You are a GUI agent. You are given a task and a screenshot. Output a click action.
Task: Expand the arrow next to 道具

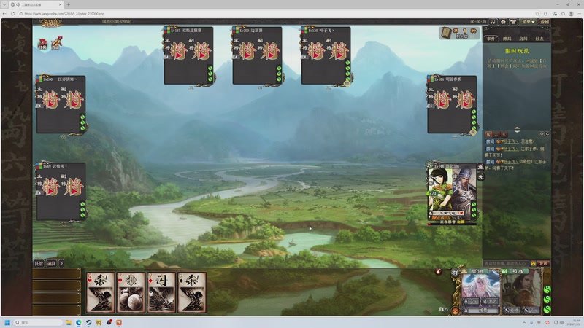[x=61, y=263]
